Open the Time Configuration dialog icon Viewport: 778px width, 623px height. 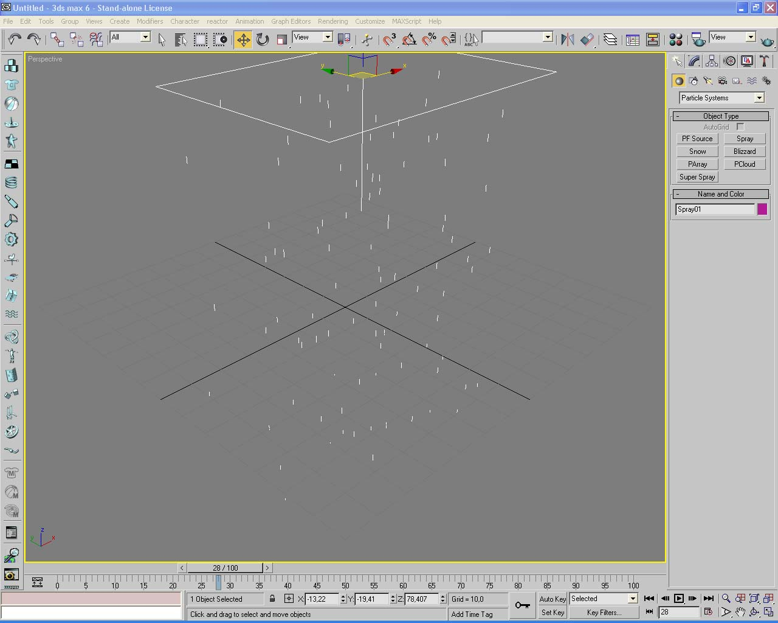click(707, 612)
